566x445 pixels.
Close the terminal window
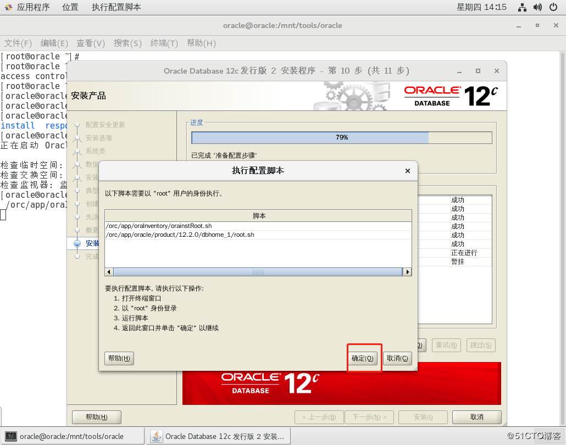click(556, 26)
